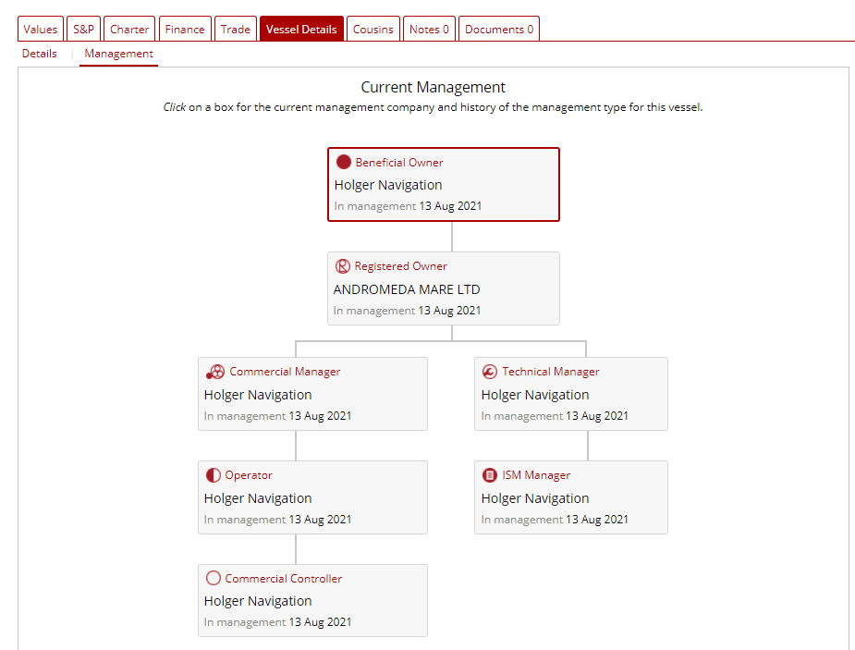Click the Registered Owner R icon
This screenshot has width=855, height=650.
click(342, 266)
